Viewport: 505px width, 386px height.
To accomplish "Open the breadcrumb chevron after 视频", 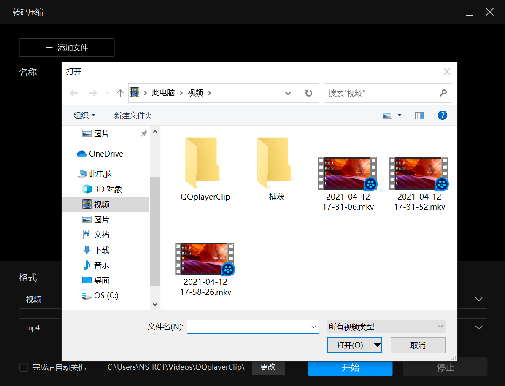I will [x=209, y=93].
